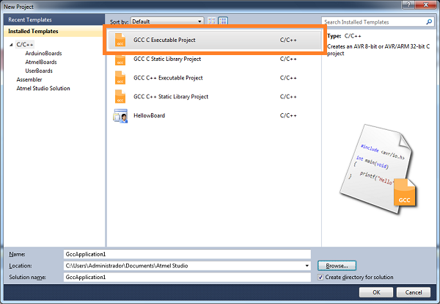Click the Solution name input field
Image resolution: width=440 pixels, height=304 pixels.
tap(187, 277)
